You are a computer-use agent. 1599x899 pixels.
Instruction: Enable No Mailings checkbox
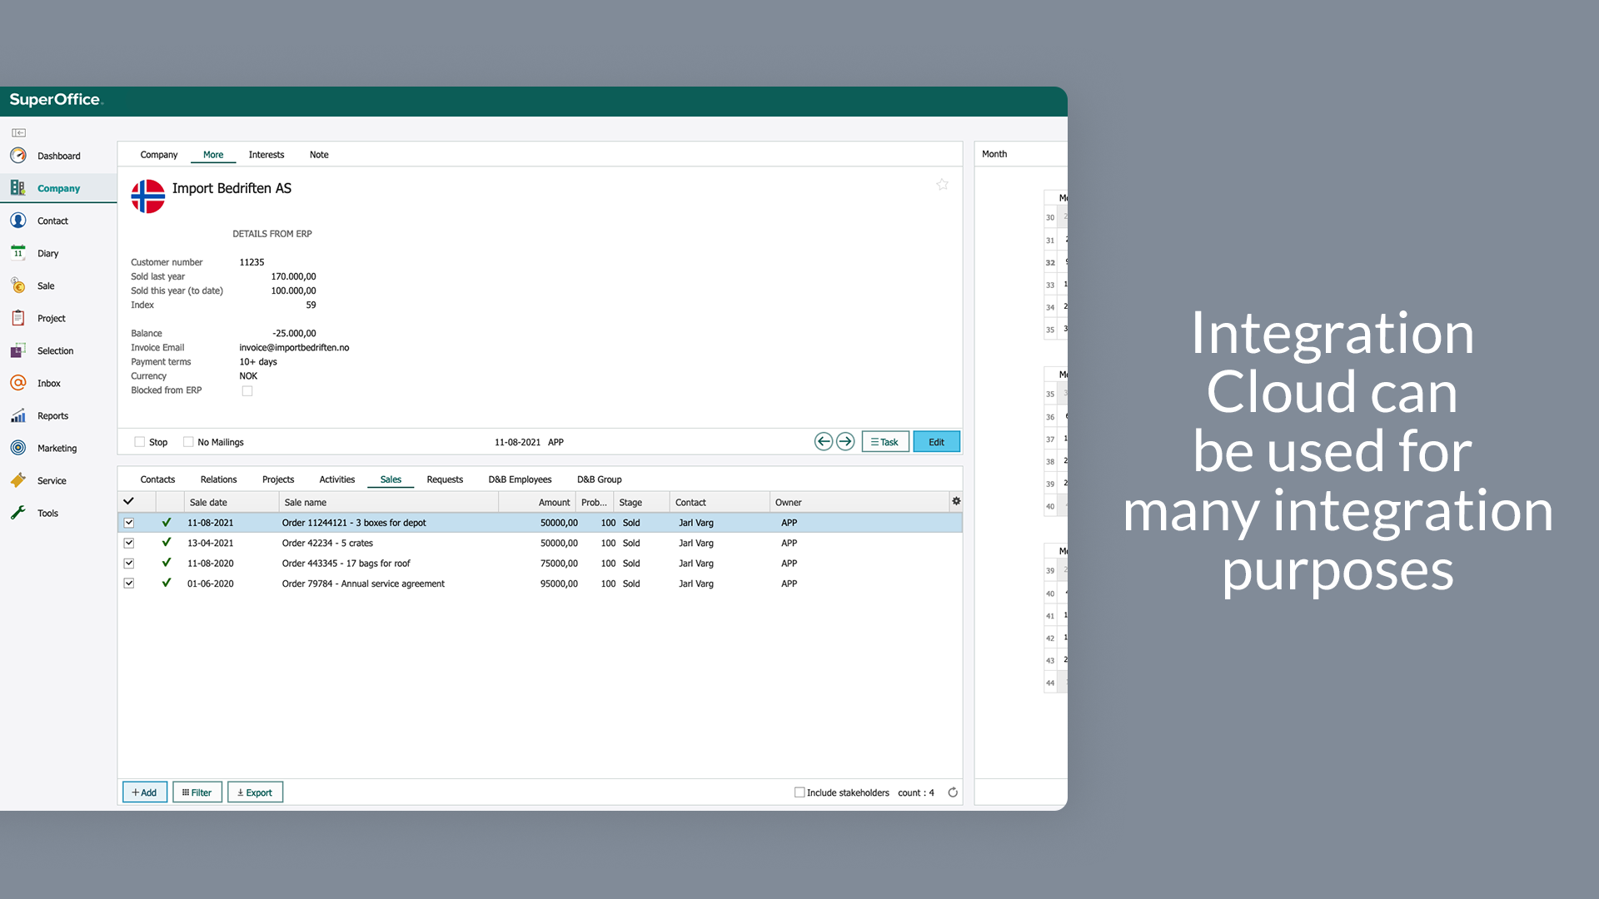click(189, 441)
